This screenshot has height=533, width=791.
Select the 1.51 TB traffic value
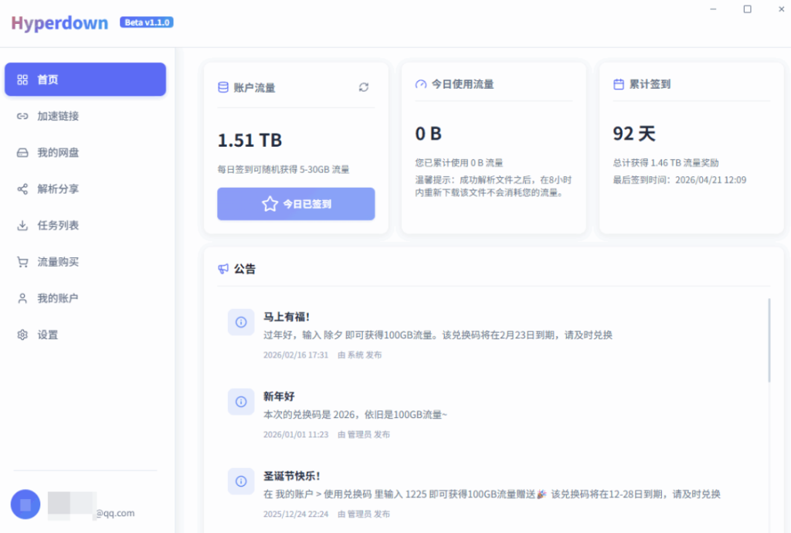pyautogui.click(x=250, y=140)
